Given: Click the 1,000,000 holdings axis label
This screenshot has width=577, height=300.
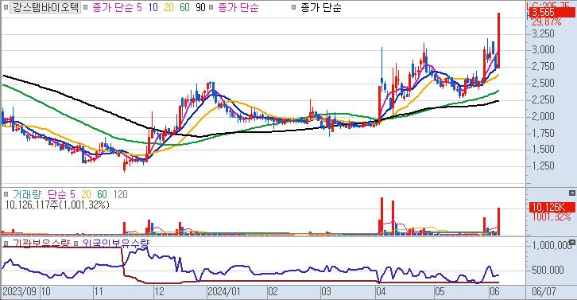Looking at the screenshot, I should (x=551, y=245).
